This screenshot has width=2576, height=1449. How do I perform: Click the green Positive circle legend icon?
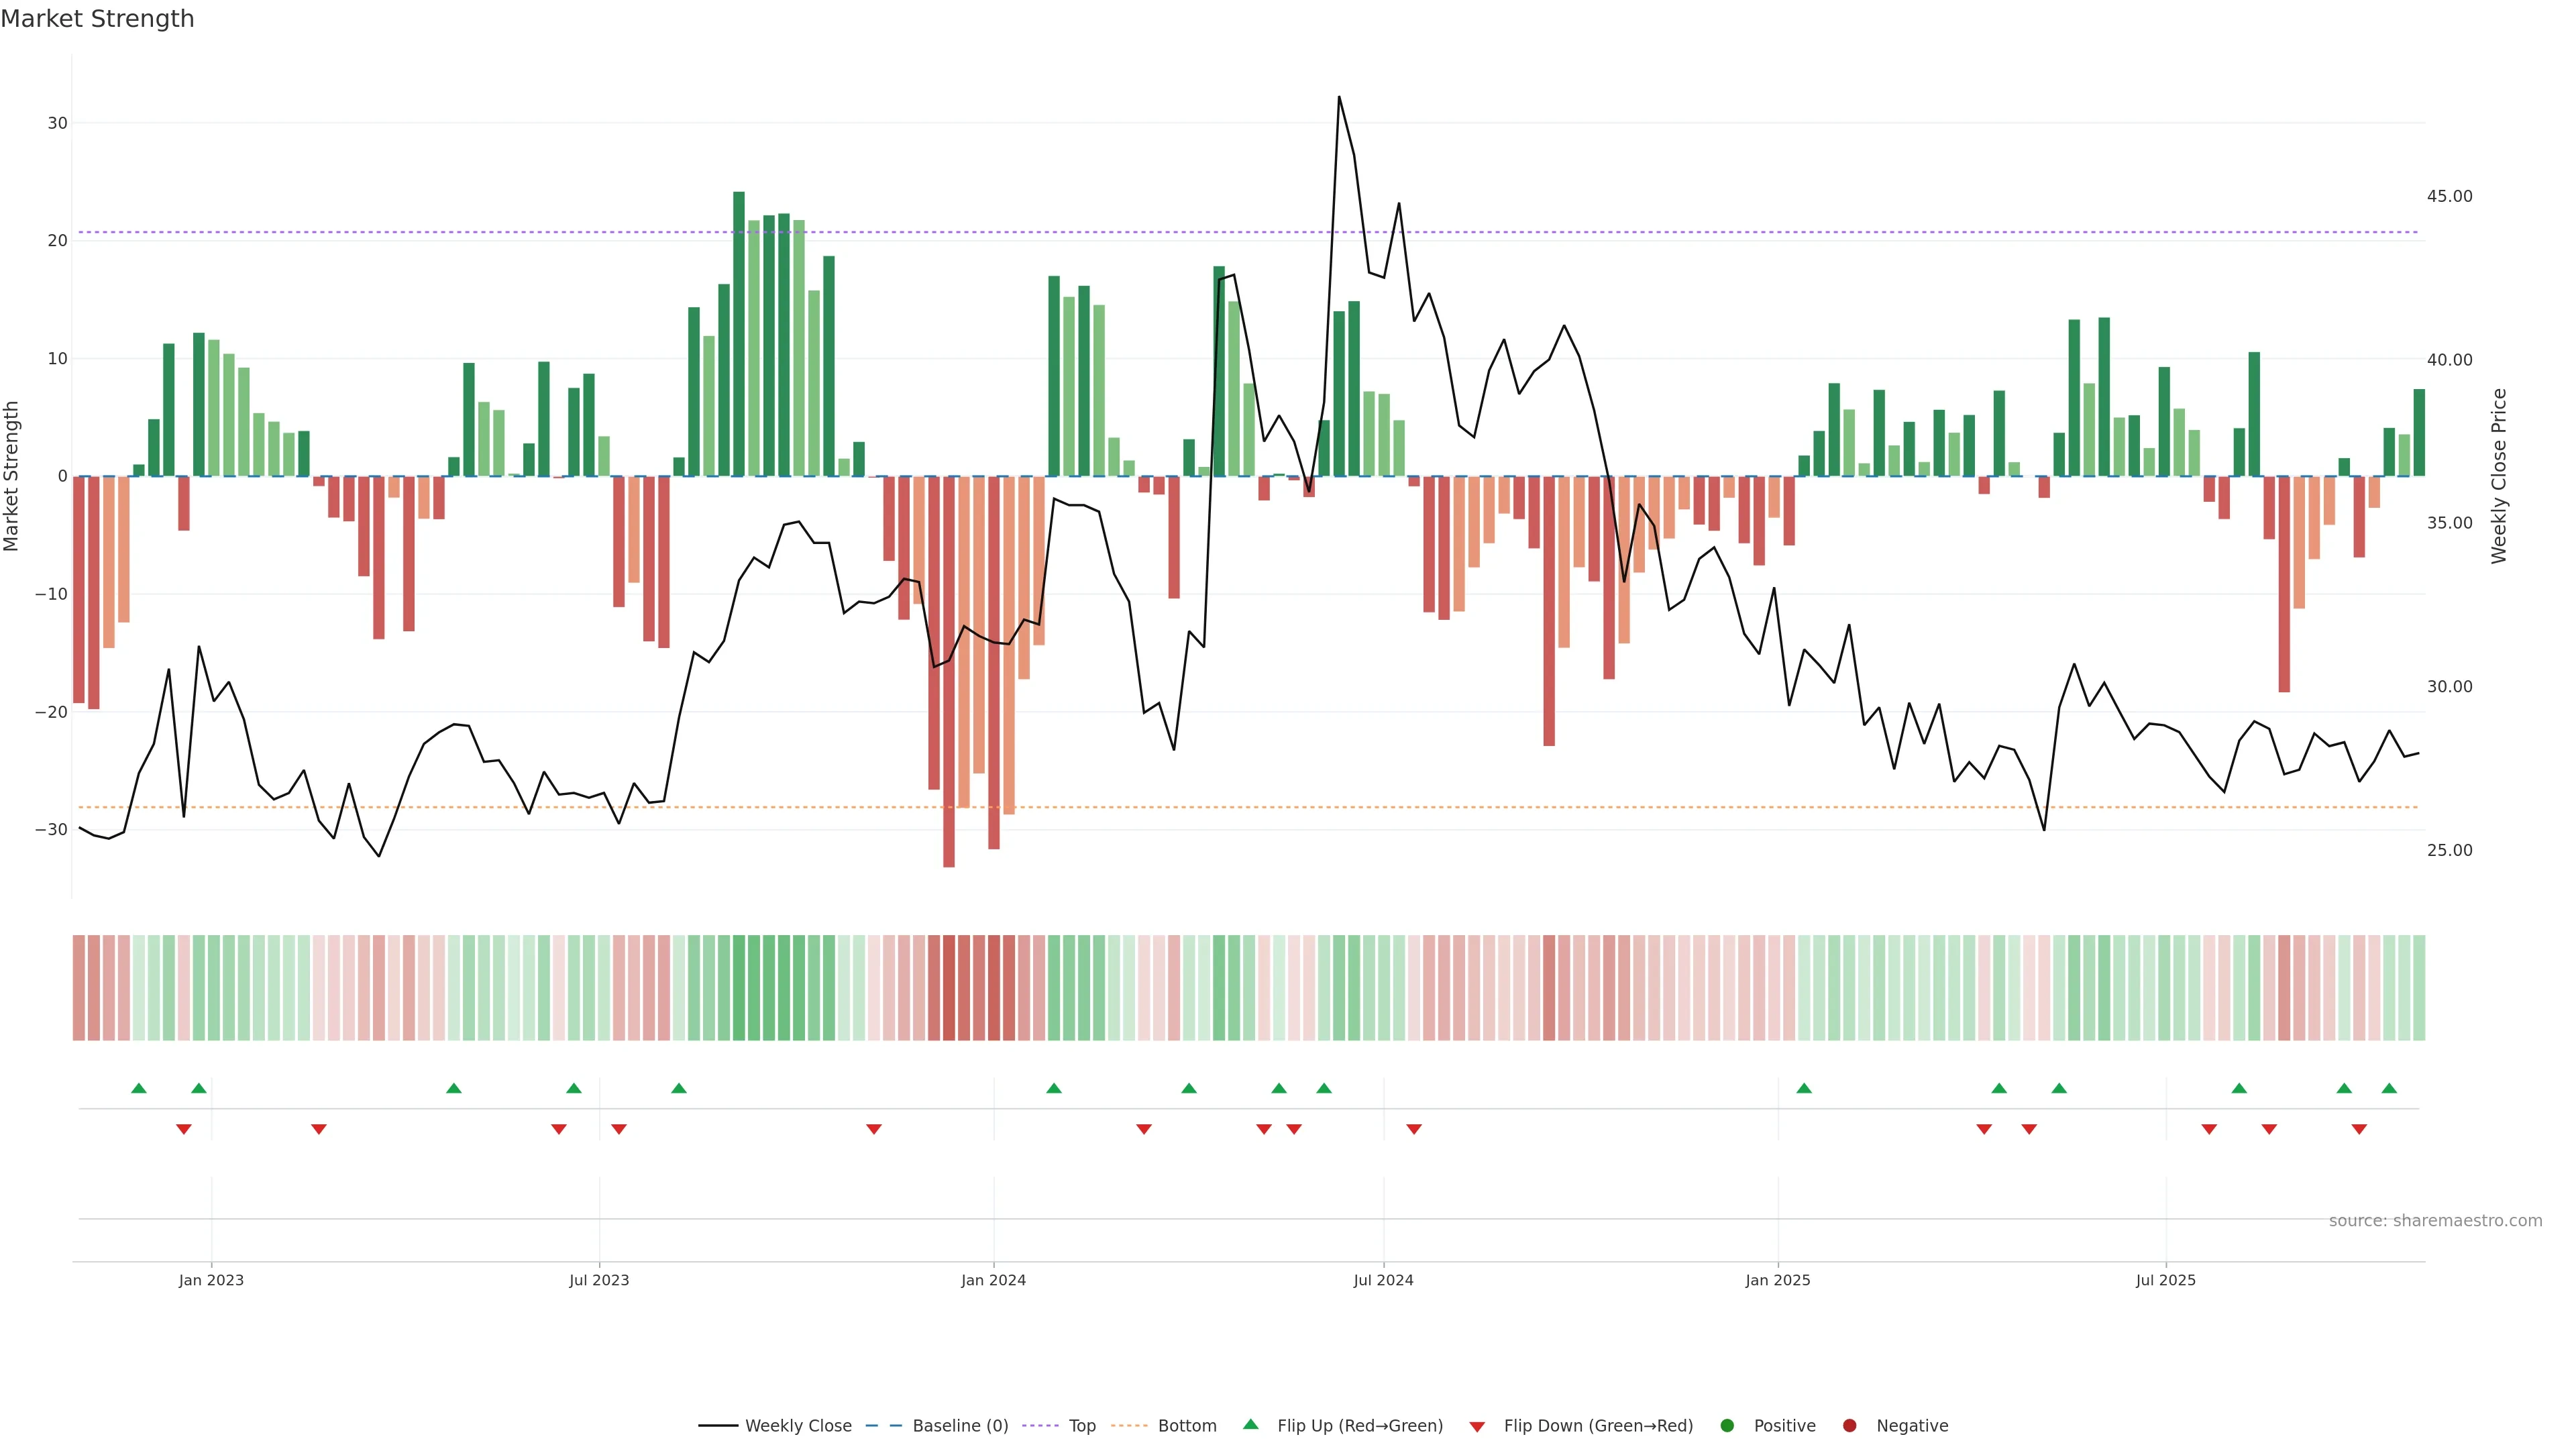coord(1727,1426)
